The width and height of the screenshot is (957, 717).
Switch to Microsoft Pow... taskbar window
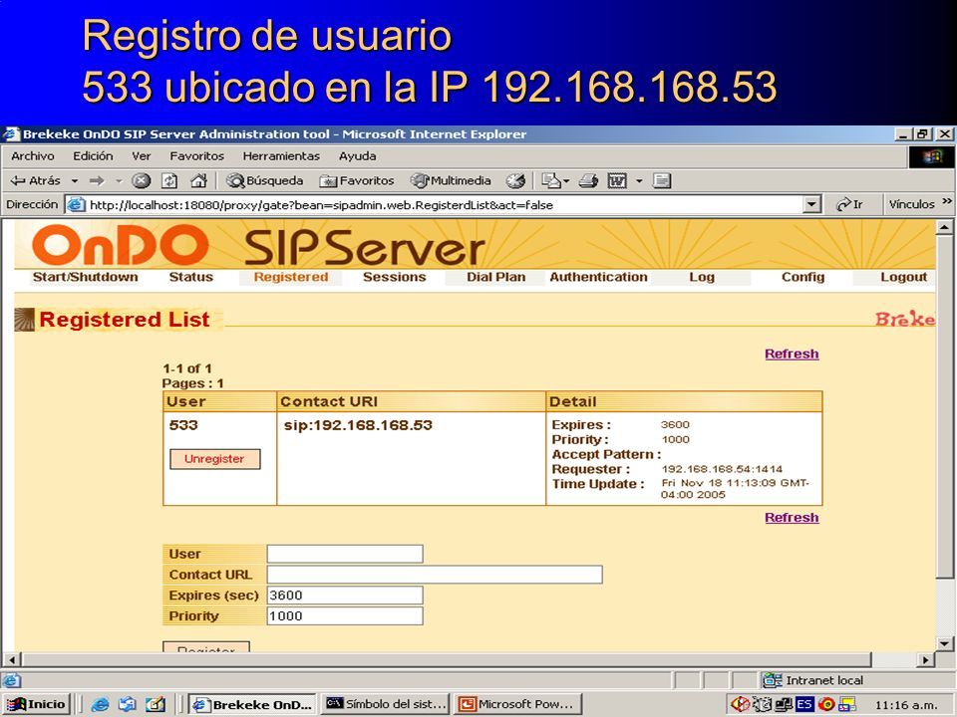517,704
